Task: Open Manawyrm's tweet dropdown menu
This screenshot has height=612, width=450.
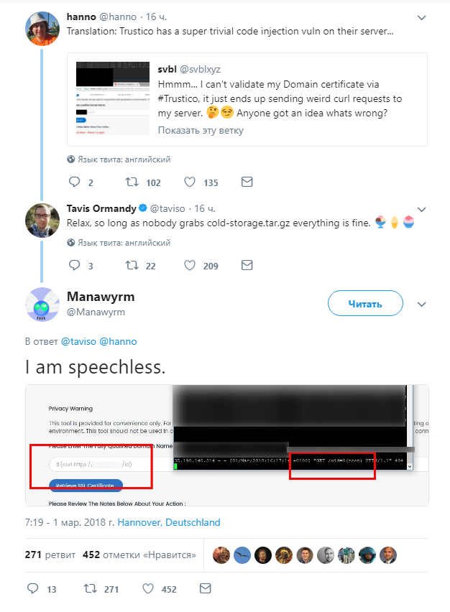Action: (422, 303)
